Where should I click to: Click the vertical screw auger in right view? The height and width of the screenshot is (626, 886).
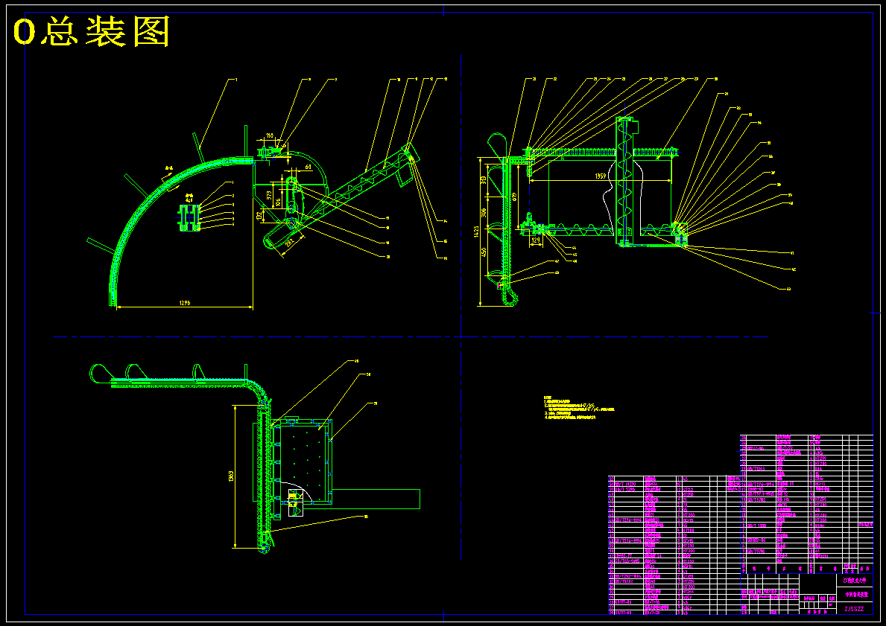624,182
